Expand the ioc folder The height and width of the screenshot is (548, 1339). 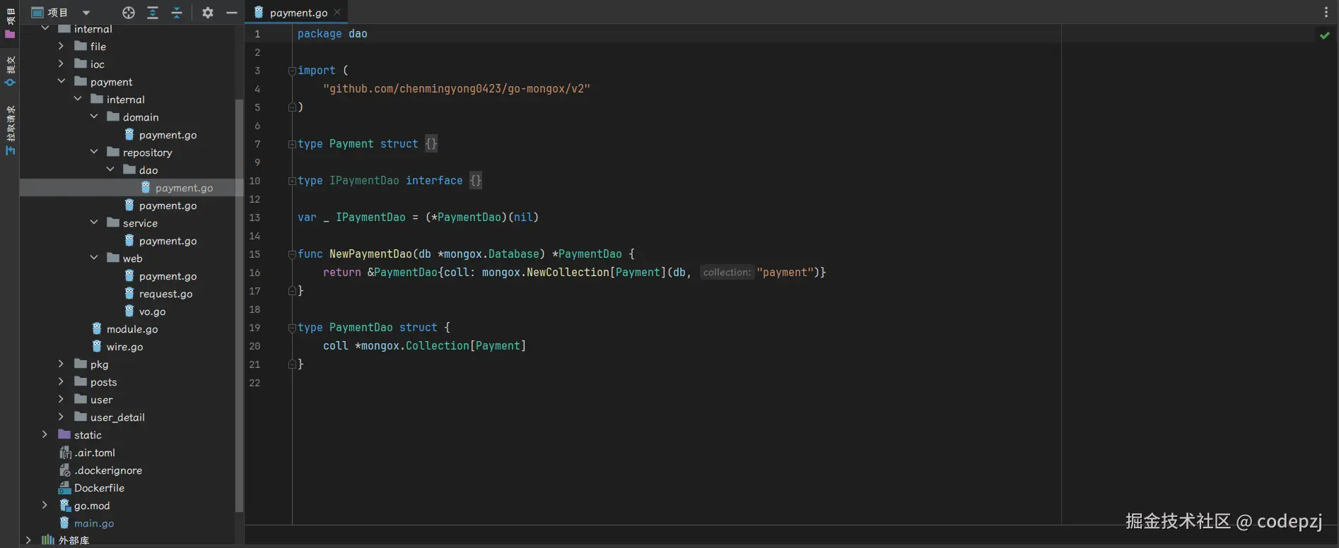[x=61, y=64]
